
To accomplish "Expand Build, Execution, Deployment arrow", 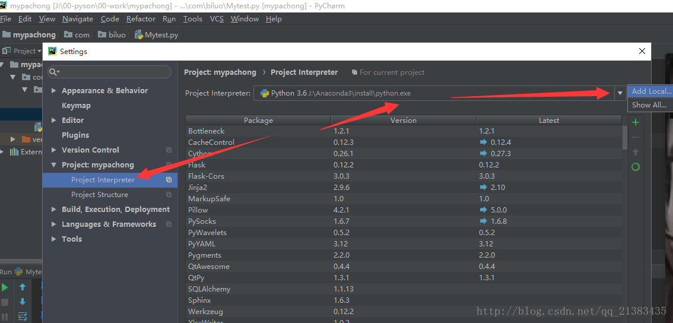I will [53, 210].
